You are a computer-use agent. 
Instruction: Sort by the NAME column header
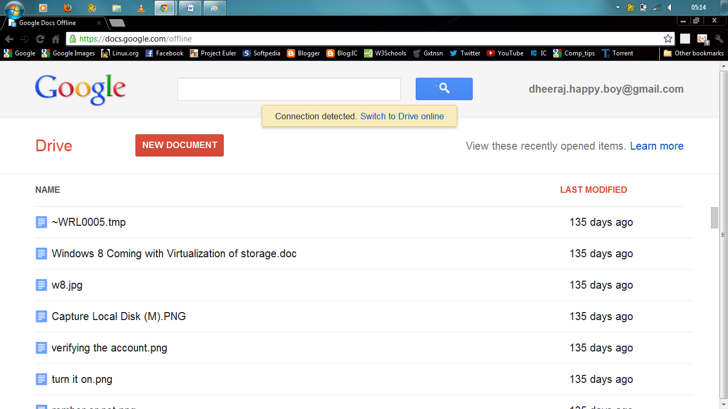pyautogui.click(x=47, y=190)
